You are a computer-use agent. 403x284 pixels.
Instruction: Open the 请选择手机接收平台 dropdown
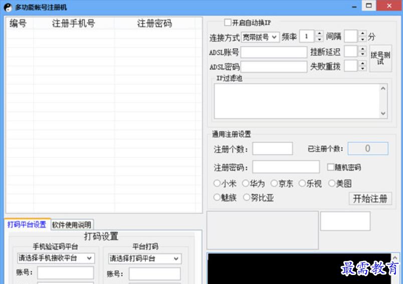(x=56, y=258)
